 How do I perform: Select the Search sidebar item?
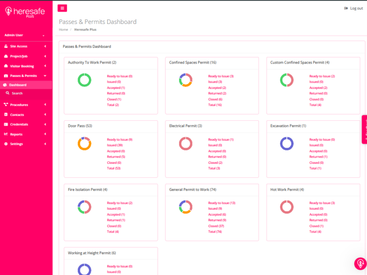point(26,93)
